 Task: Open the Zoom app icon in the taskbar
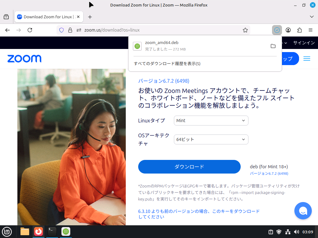pos(66,231)
